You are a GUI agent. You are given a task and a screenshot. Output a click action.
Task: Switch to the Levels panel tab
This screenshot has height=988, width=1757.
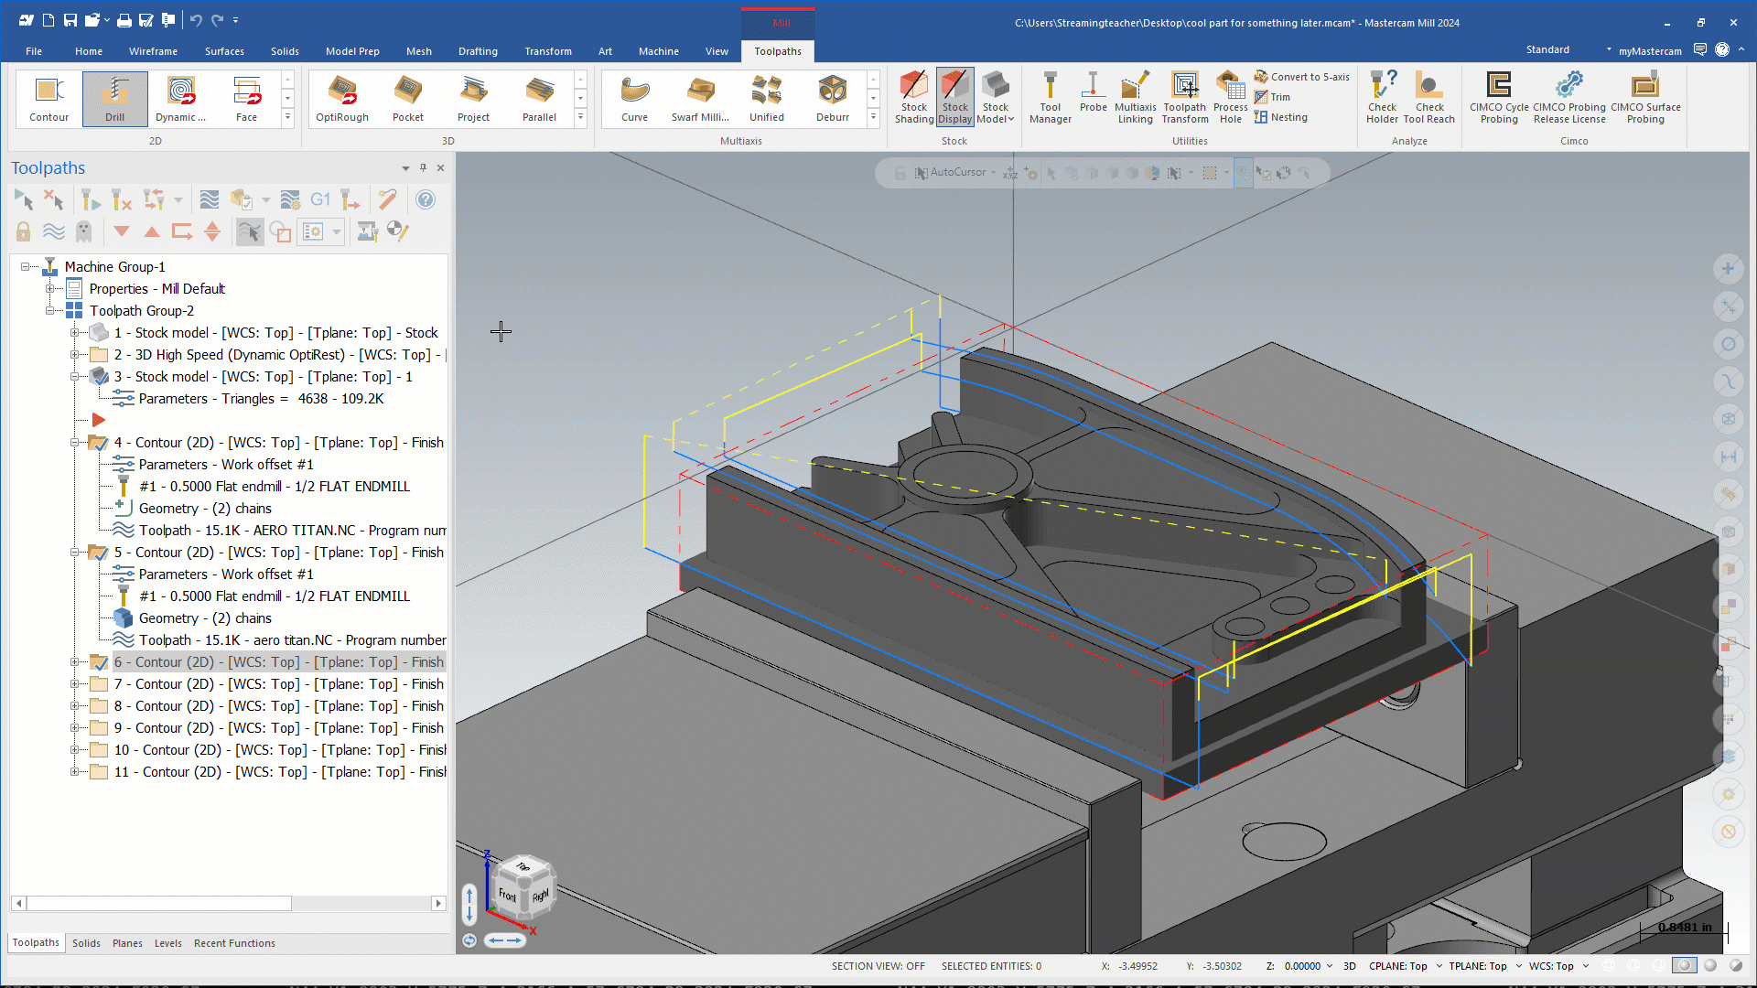[167, 943]
